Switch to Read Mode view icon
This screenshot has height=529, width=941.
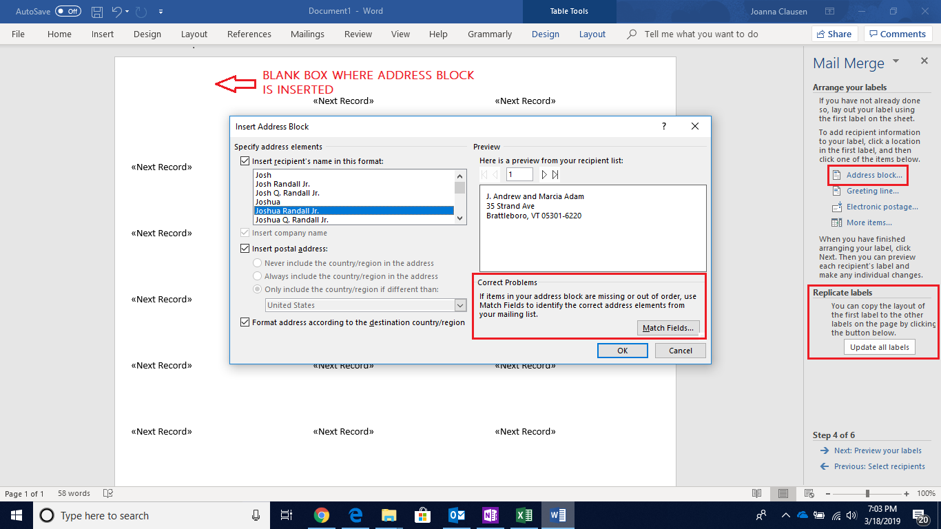[757, 493]
